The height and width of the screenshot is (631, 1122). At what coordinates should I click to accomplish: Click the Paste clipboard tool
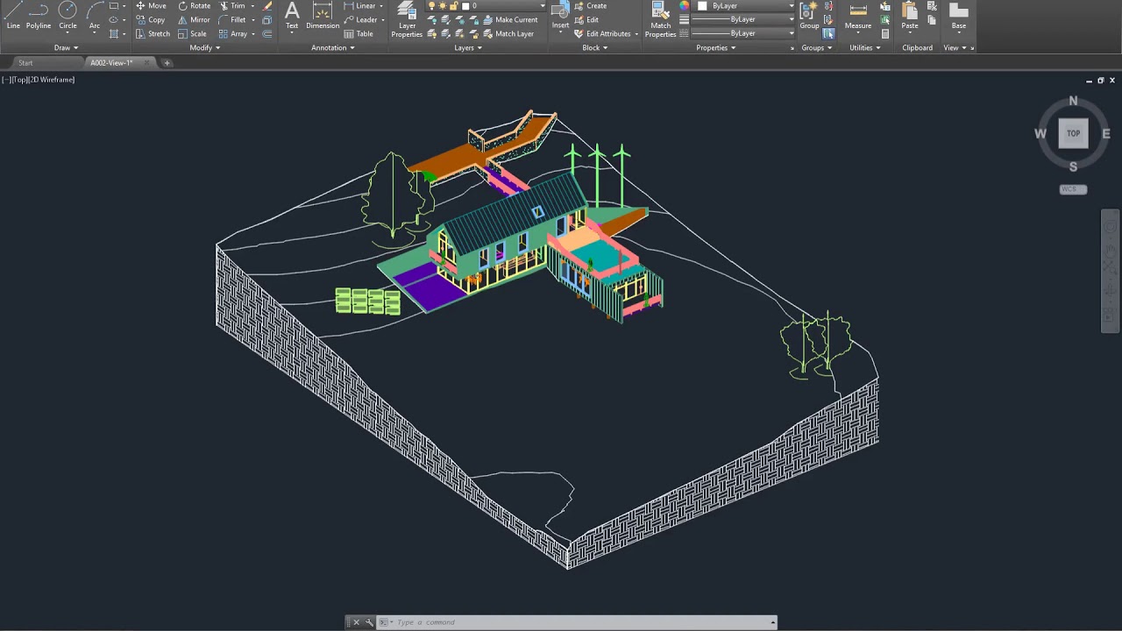coord(910,17)
